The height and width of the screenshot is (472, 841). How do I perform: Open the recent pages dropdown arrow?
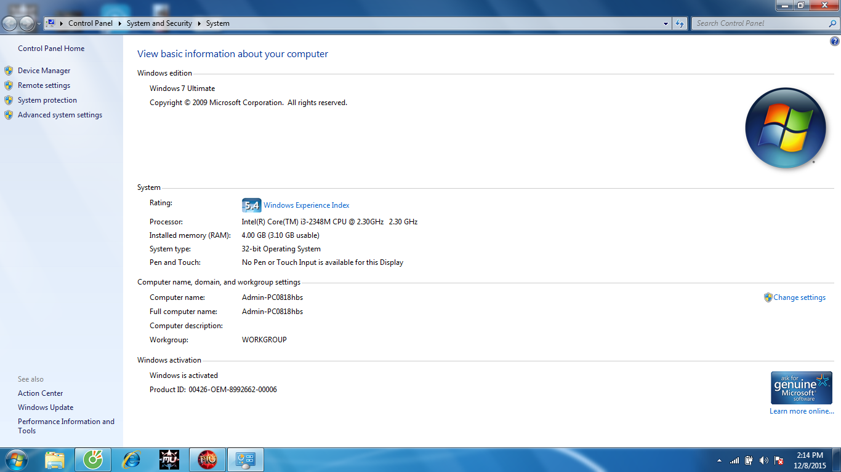click(x=39, y=24)
